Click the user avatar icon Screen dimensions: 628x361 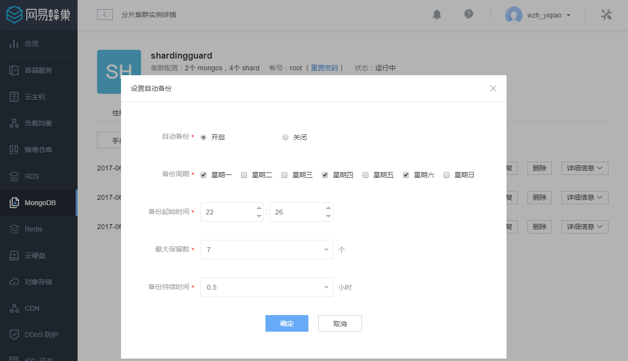pyautogui.click(x=513, y=15)
